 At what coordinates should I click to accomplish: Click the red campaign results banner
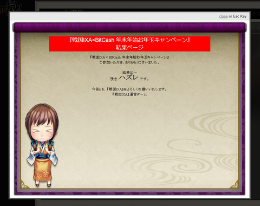(x=129, y=44)
